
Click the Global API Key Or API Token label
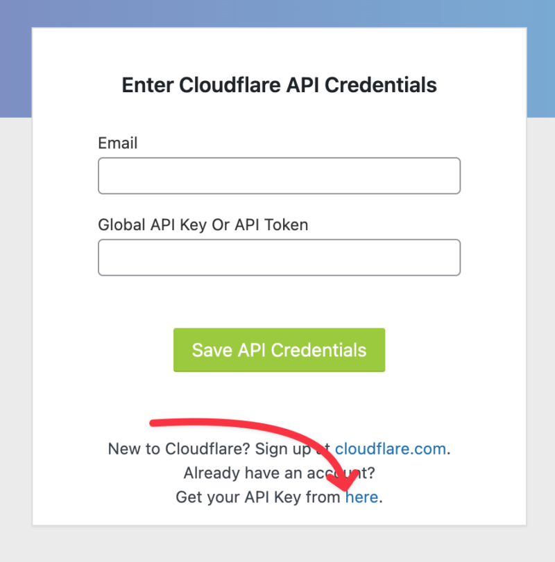pyautogui.click(x=203, y=225)
